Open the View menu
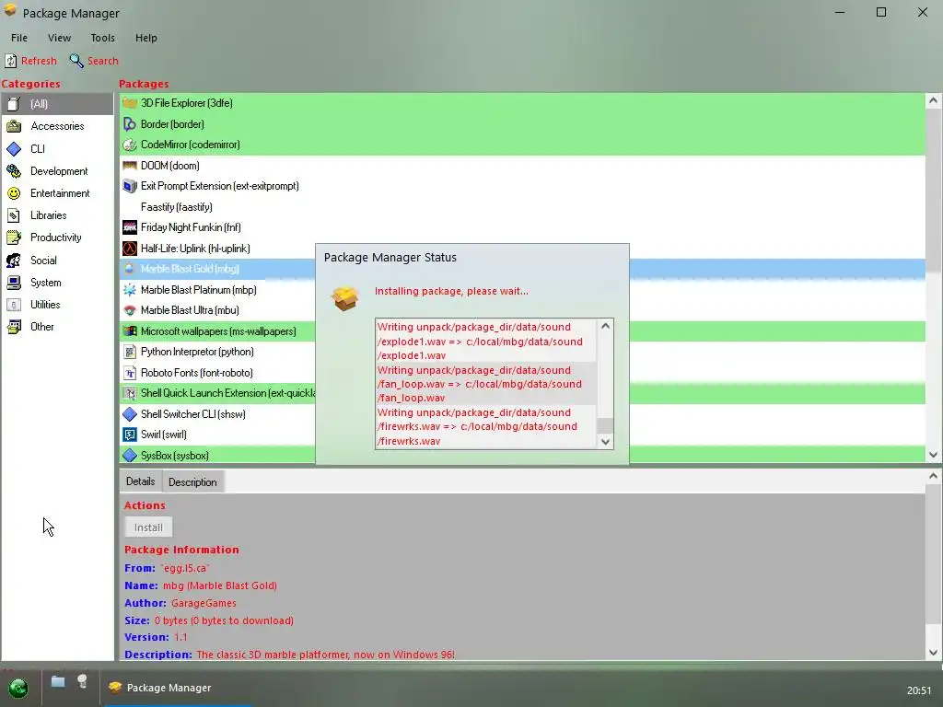Viewport: 943px width, 707px height. 59,38
